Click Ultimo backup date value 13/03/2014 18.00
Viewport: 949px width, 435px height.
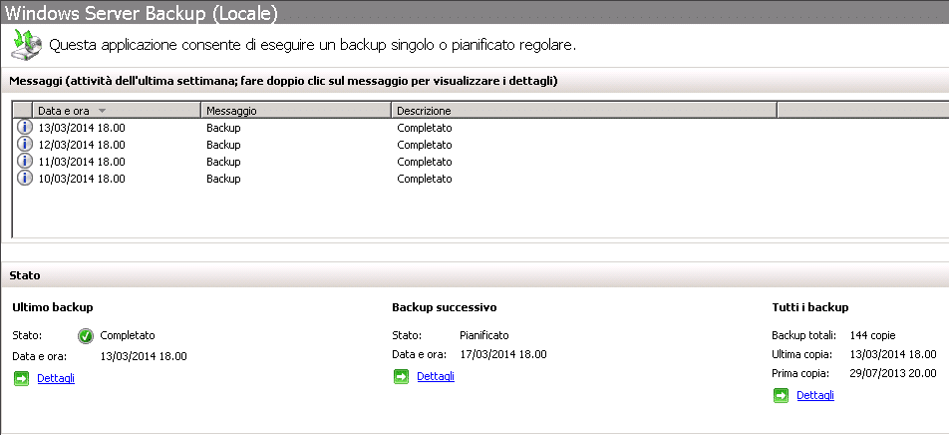(144, 356)
